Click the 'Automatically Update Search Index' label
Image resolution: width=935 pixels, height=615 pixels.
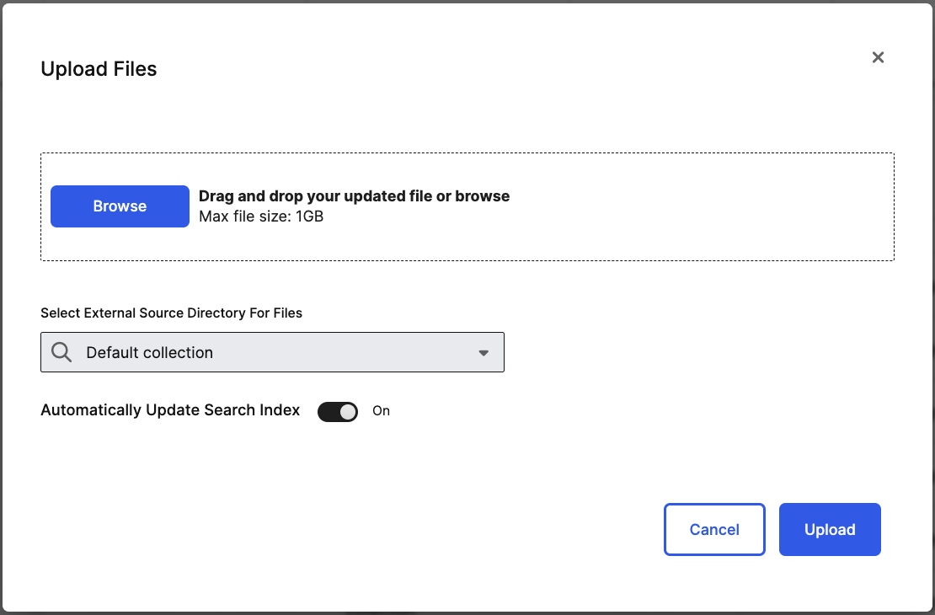click(x=170, y=410)
